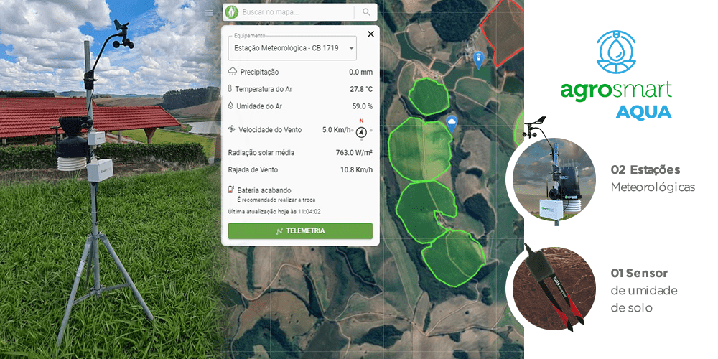Open the Equipamento dropdown 'Estação Meteorológica - CB 1719'

[x=292, y=47]
